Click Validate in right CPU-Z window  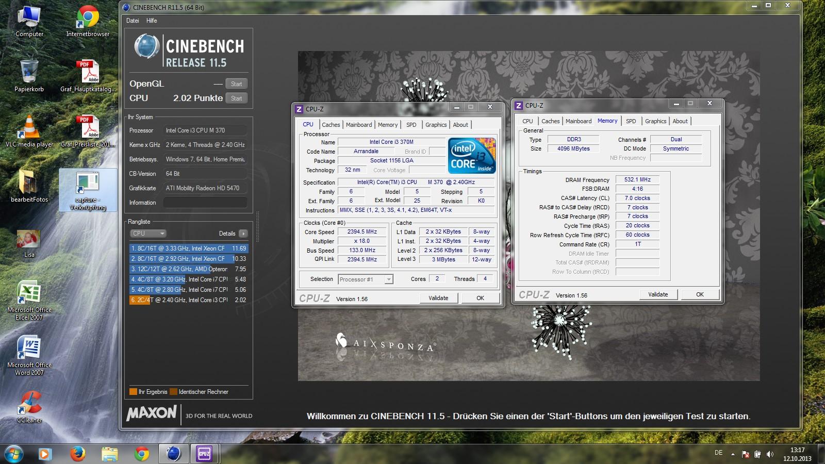658,294
